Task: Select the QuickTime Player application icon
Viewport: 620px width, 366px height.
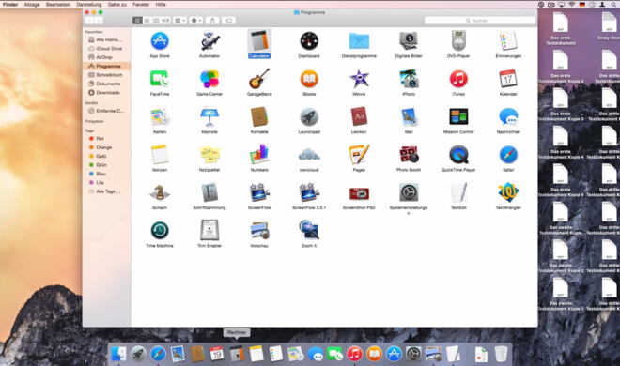Action: 458,155
